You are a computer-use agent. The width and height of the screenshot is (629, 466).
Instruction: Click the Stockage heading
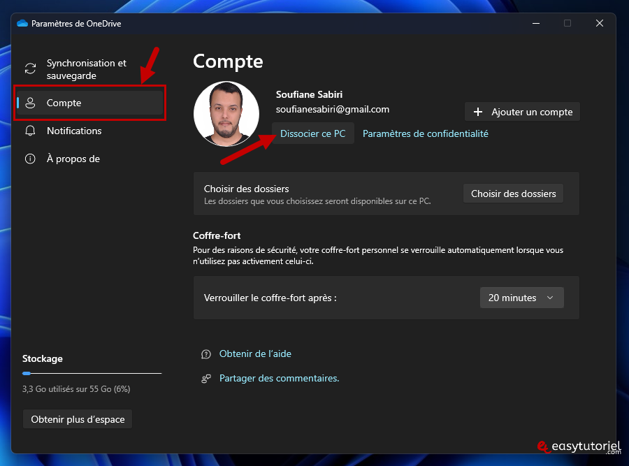tap(43, 359)
